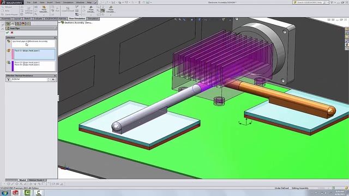Screen dimensions: 349x196
Task: Open the Simulation menu
Action: (68, 2)
